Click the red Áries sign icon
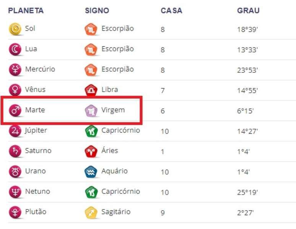Viewport: 296px width, 229px height. coord(91,151)
